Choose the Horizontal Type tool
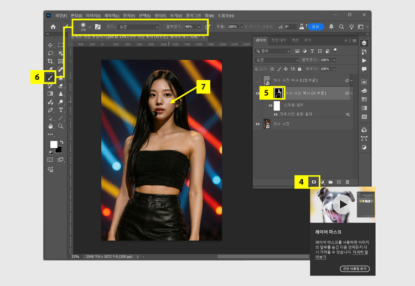This screenshot has width=415, height=286. 60,110
